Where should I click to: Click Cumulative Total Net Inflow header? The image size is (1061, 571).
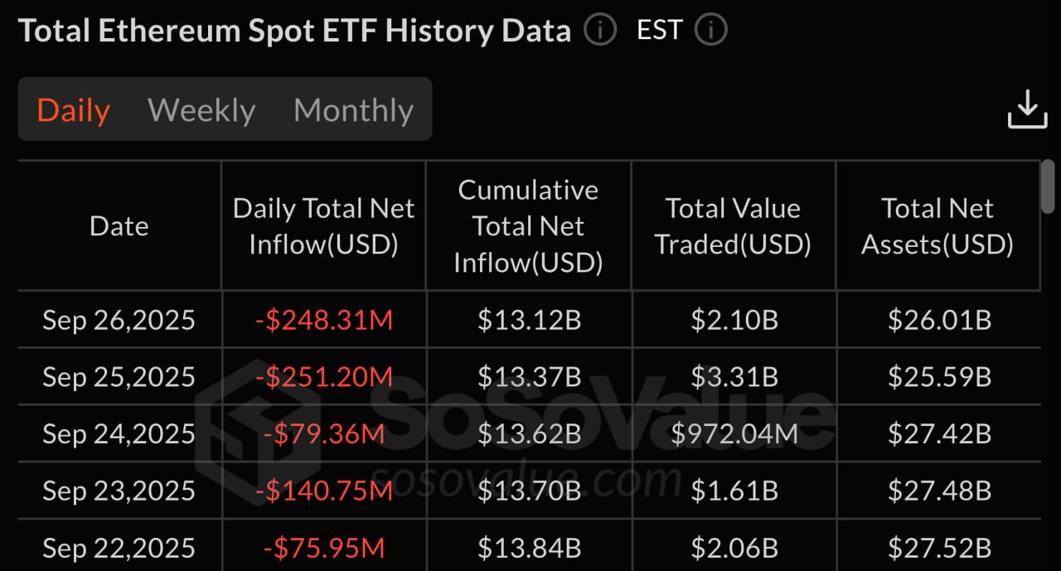pos(528,226)
